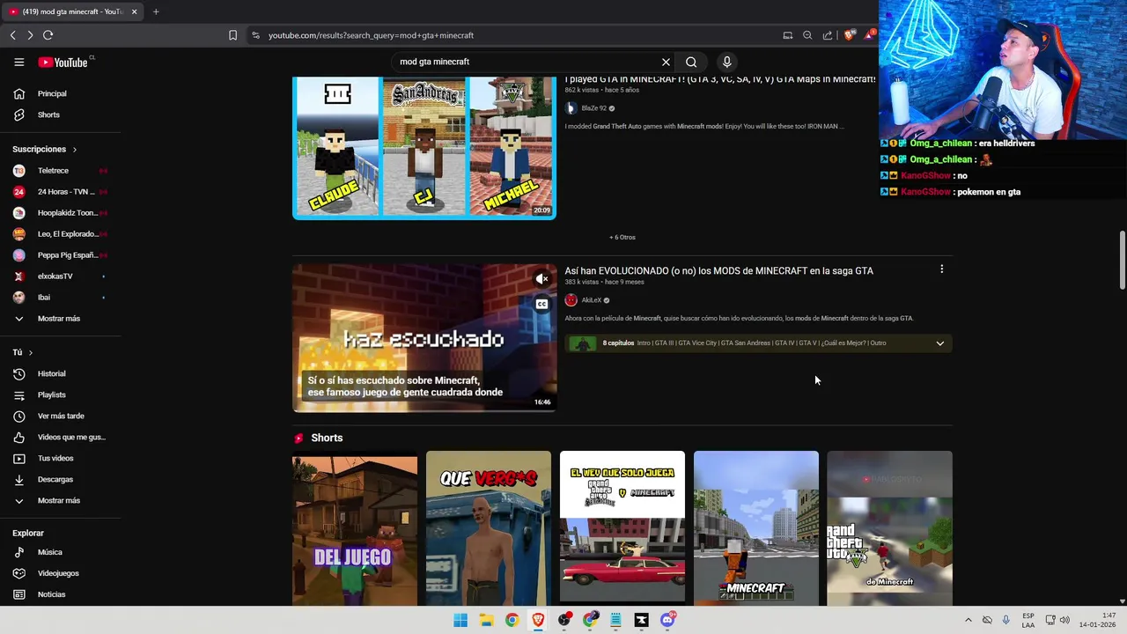Open the Tú section arrow

(x=31, y=353)
